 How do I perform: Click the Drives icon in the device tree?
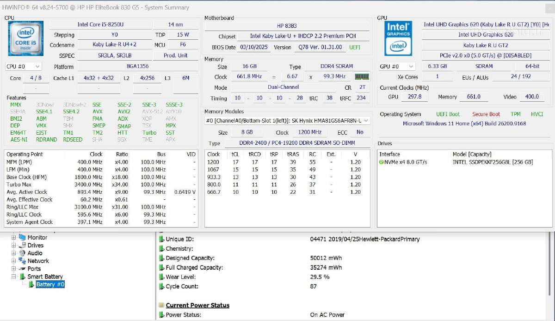[x=22, y=245]
